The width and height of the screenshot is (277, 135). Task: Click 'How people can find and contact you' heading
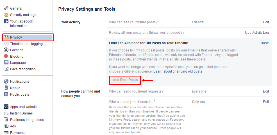click(81, 94)
